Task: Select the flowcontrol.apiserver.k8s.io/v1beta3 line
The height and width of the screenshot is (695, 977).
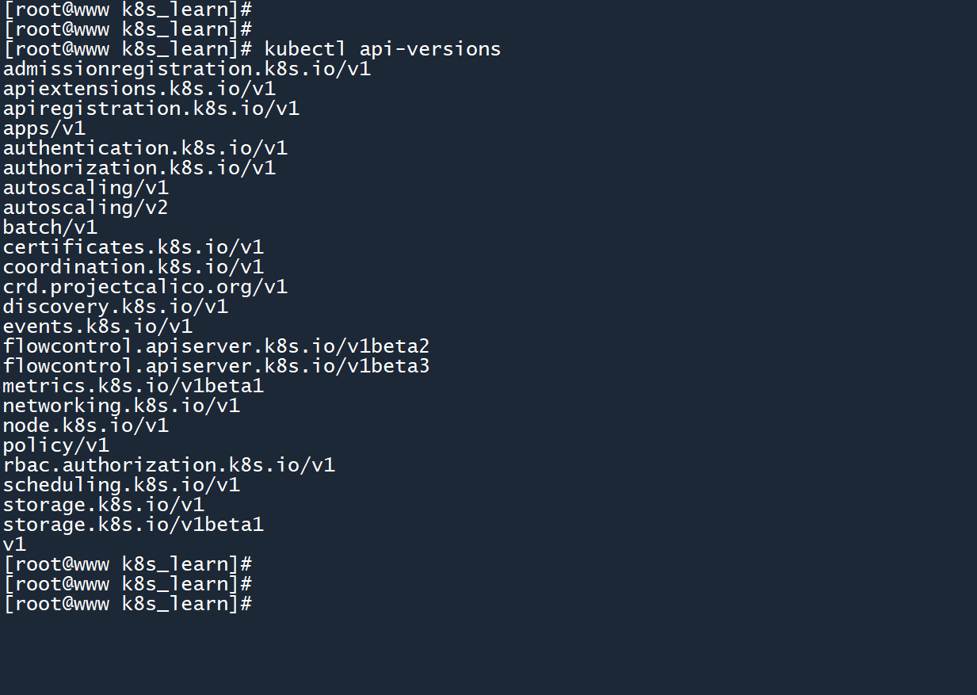Action: (216, 366)
